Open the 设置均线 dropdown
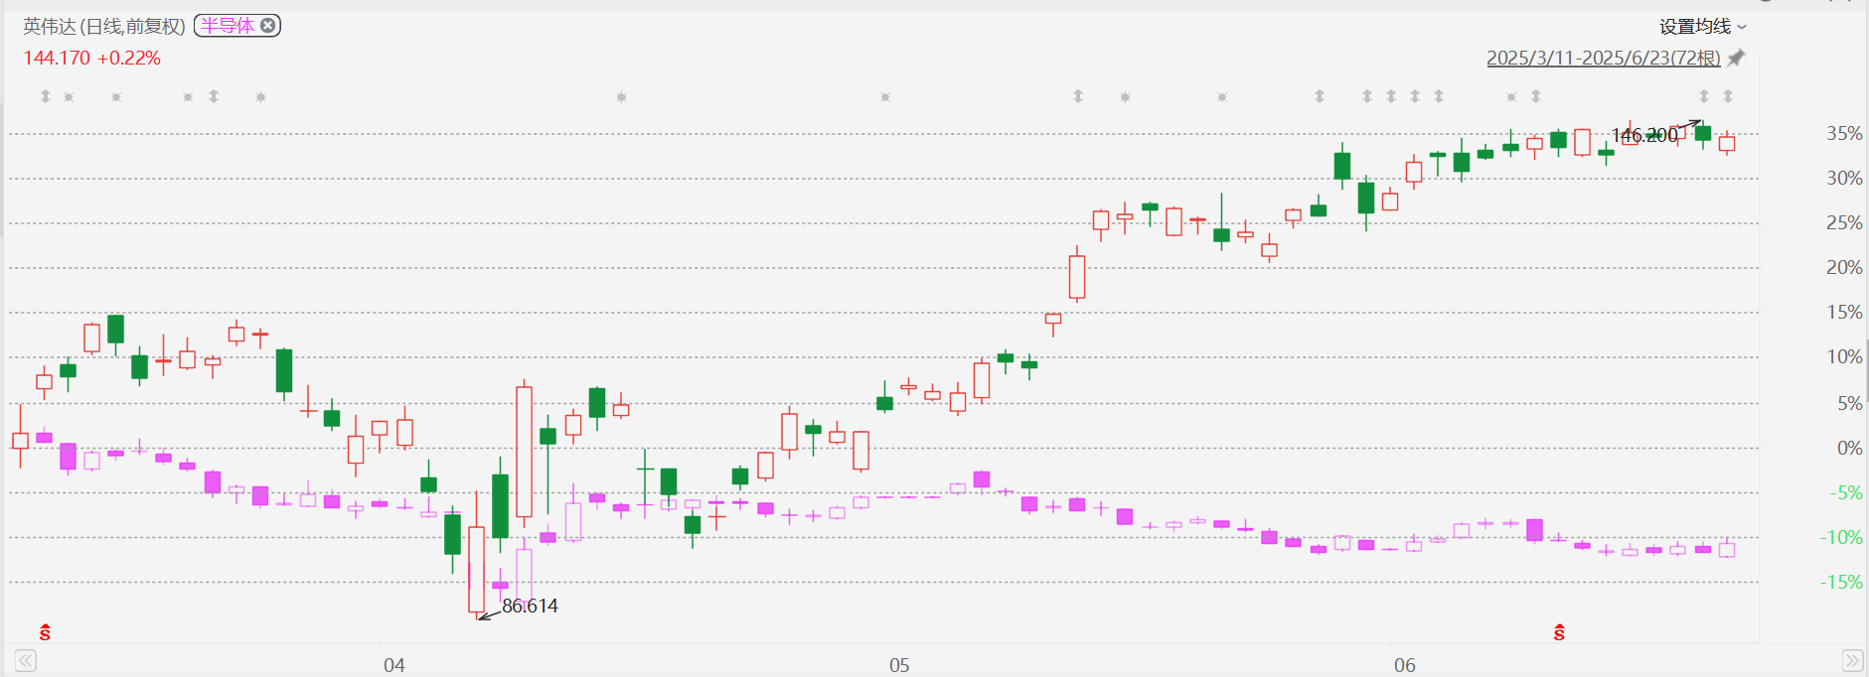The image size is (1869, 677). tap(1702, 27)
